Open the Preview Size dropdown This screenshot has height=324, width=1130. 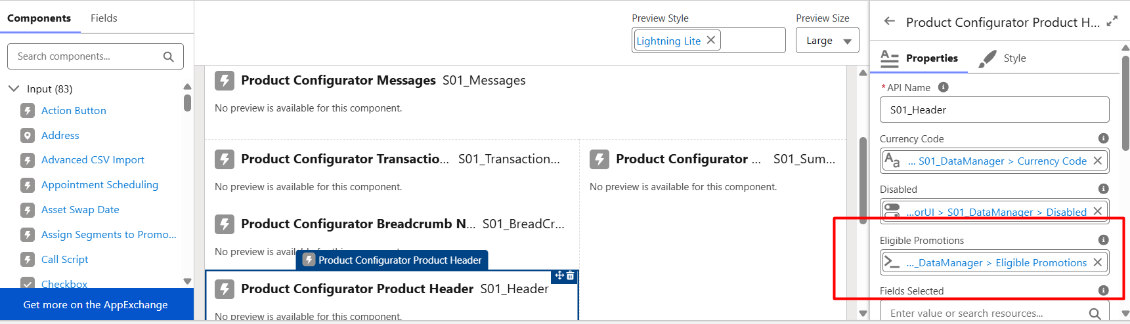click(828, 41)
